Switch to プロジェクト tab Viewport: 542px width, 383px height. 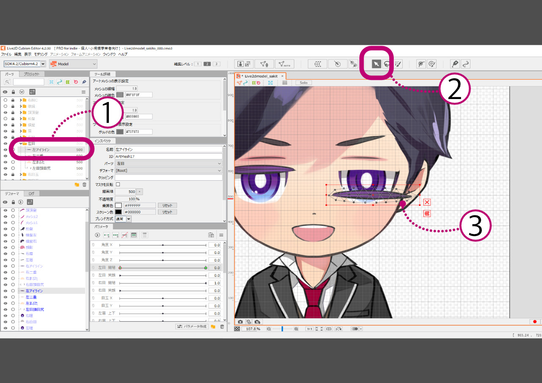tap(31, 74)
